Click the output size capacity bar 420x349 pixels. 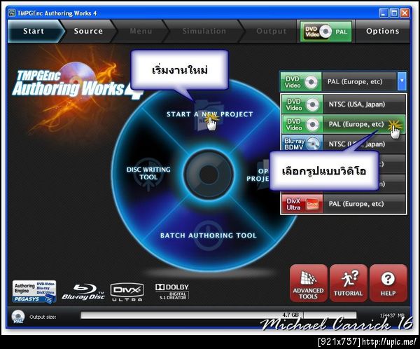[218, 315]
